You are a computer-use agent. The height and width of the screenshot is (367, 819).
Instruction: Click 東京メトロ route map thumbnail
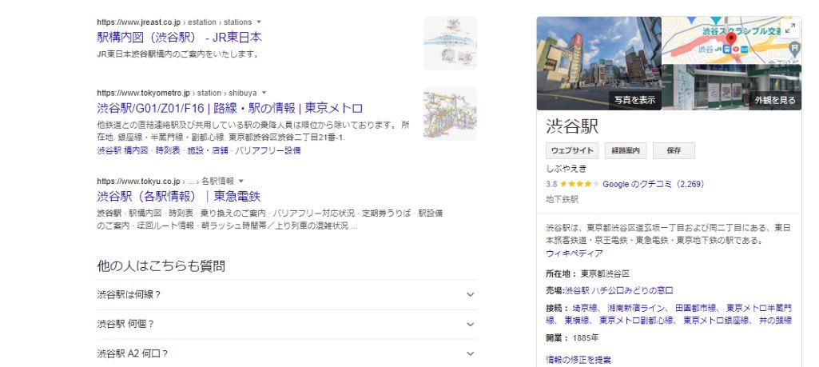(x=450, y=114)
